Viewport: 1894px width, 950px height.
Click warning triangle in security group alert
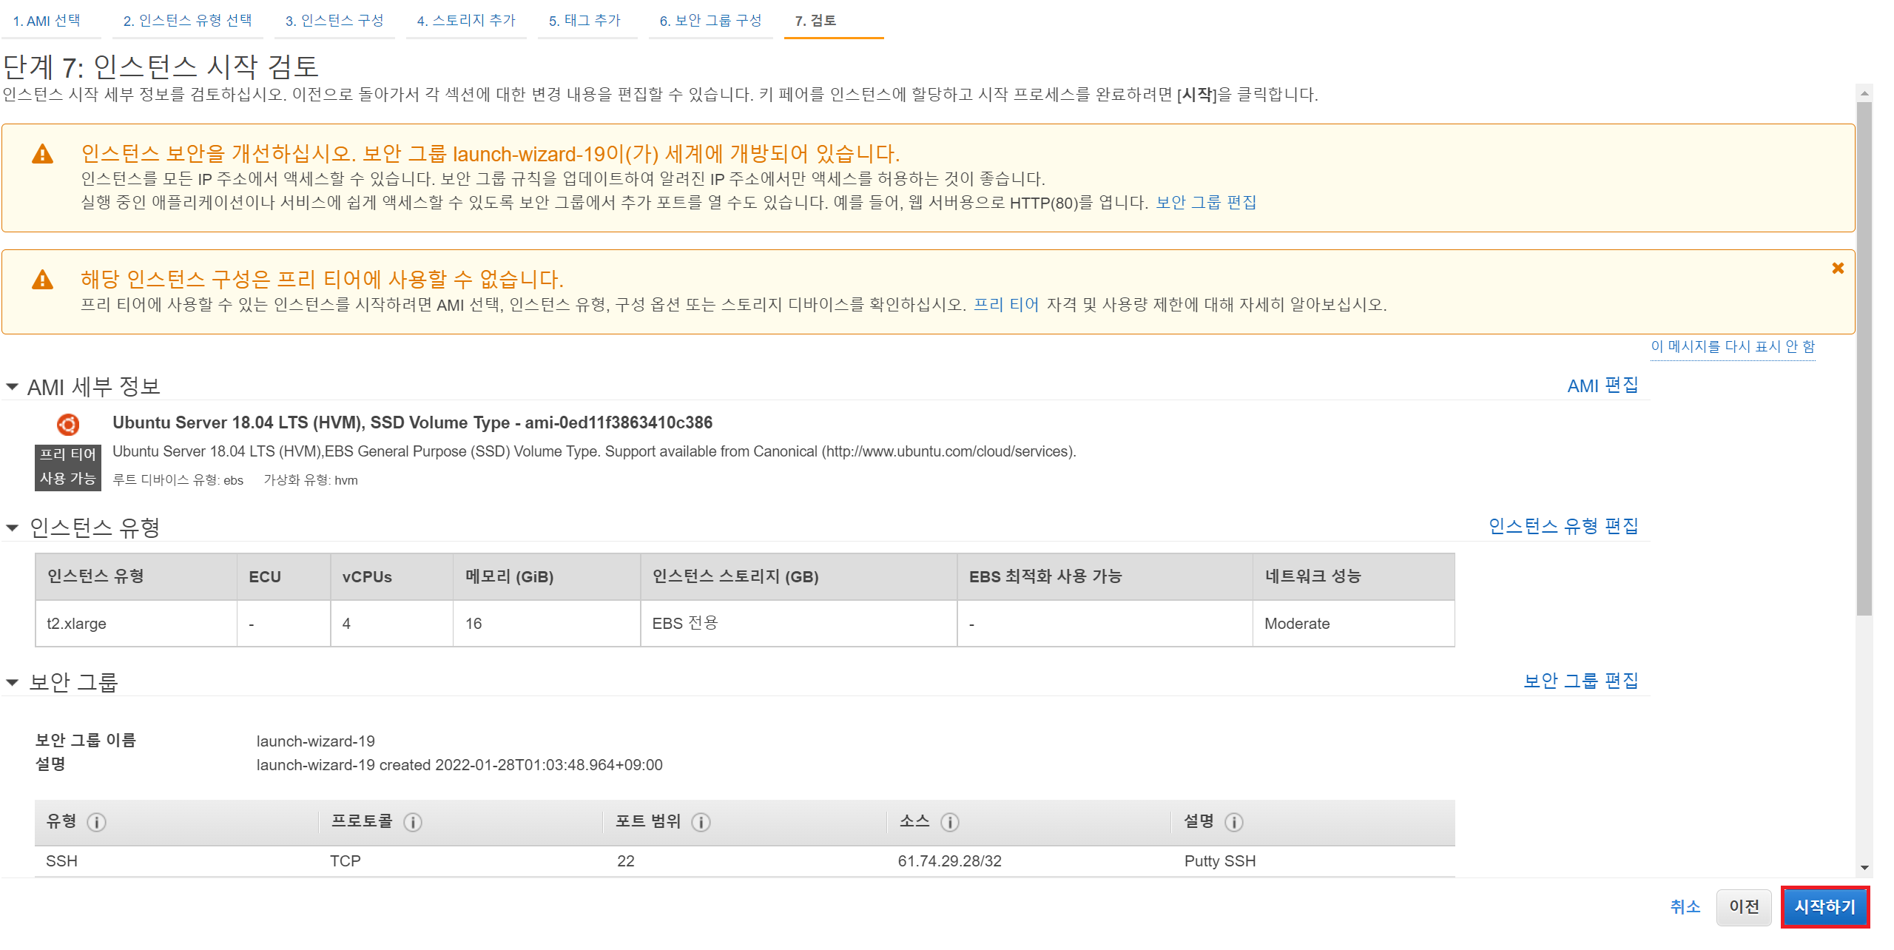43,154
